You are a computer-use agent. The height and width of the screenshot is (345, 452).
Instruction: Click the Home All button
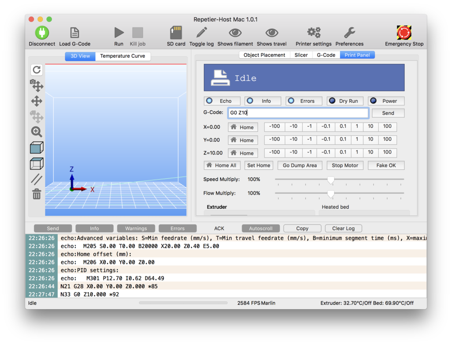[222, 165]
